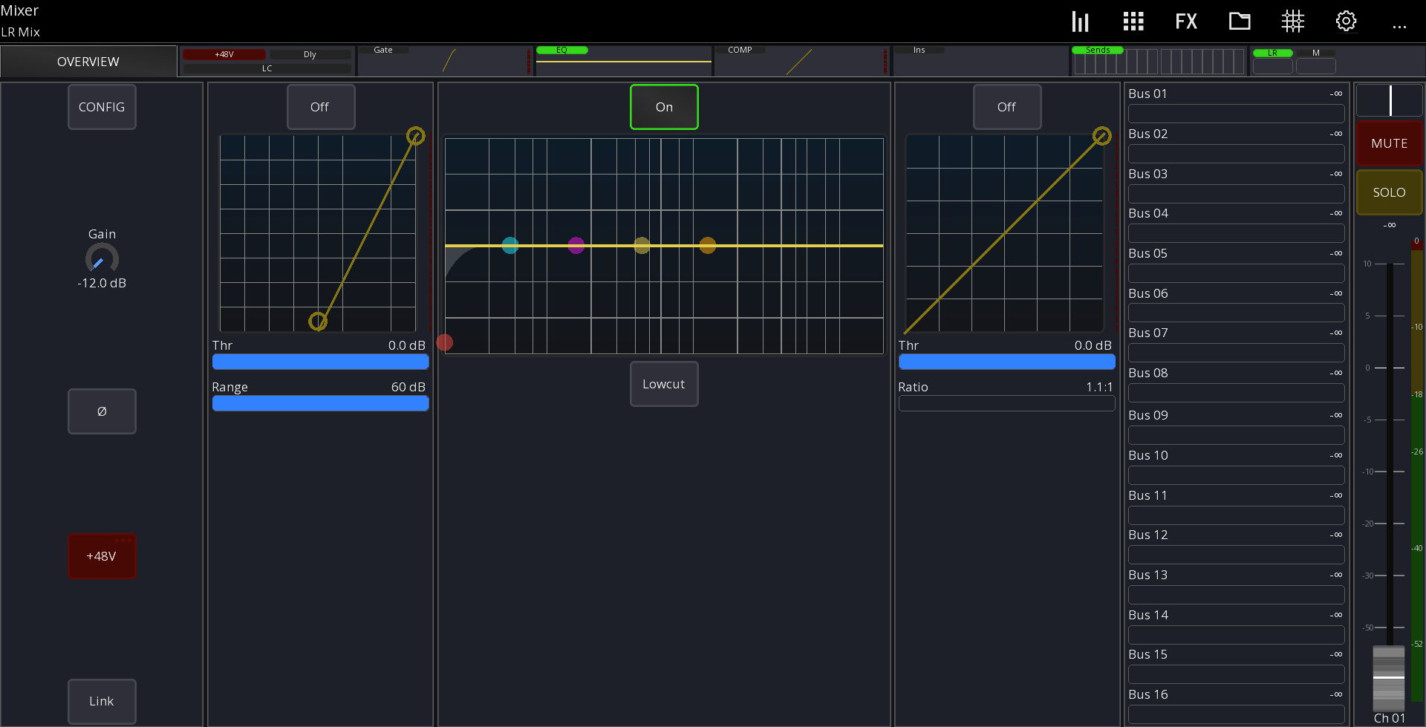Open the three-dot overflow menu
The image size is (1426, 727).
tap(1399, 27)
